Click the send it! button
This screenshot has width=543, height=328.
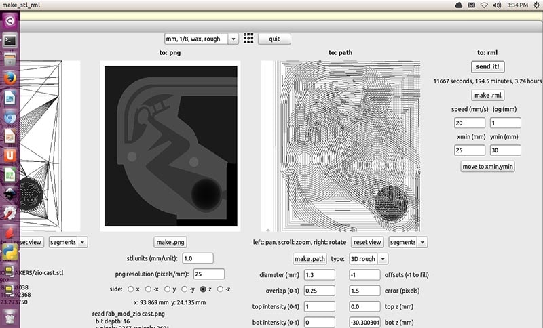tap(487, 66)
